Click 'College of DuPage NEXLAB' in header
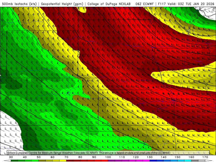This screenshot has height=162, width=216. click(109, 4)
